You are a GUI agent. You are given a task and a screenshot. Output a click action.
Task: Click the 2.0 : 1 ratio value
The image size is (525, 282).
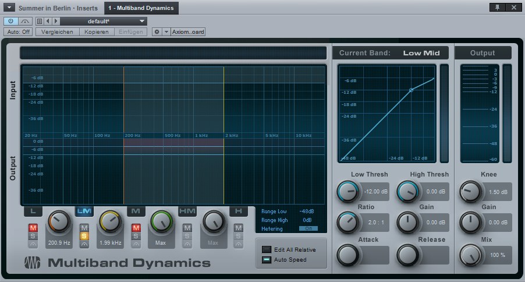377,223
